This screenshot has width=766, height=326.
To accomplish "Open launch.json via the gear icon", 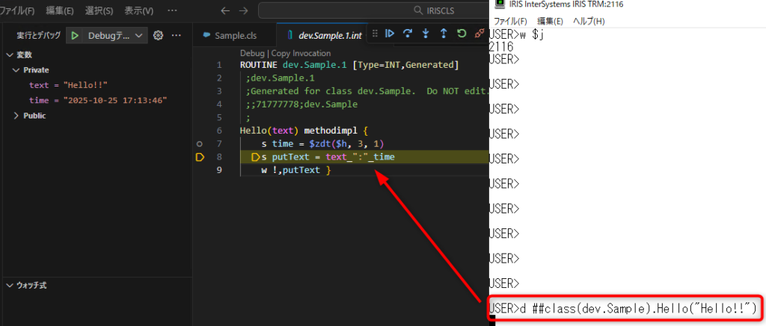I will (158, 35).
